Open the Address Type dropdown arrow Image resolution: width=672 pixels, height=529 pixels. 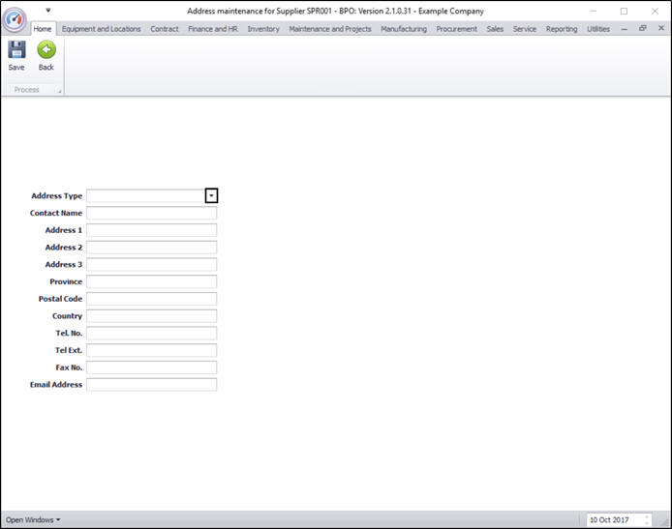pyautogui.click(x=211, y=195)
